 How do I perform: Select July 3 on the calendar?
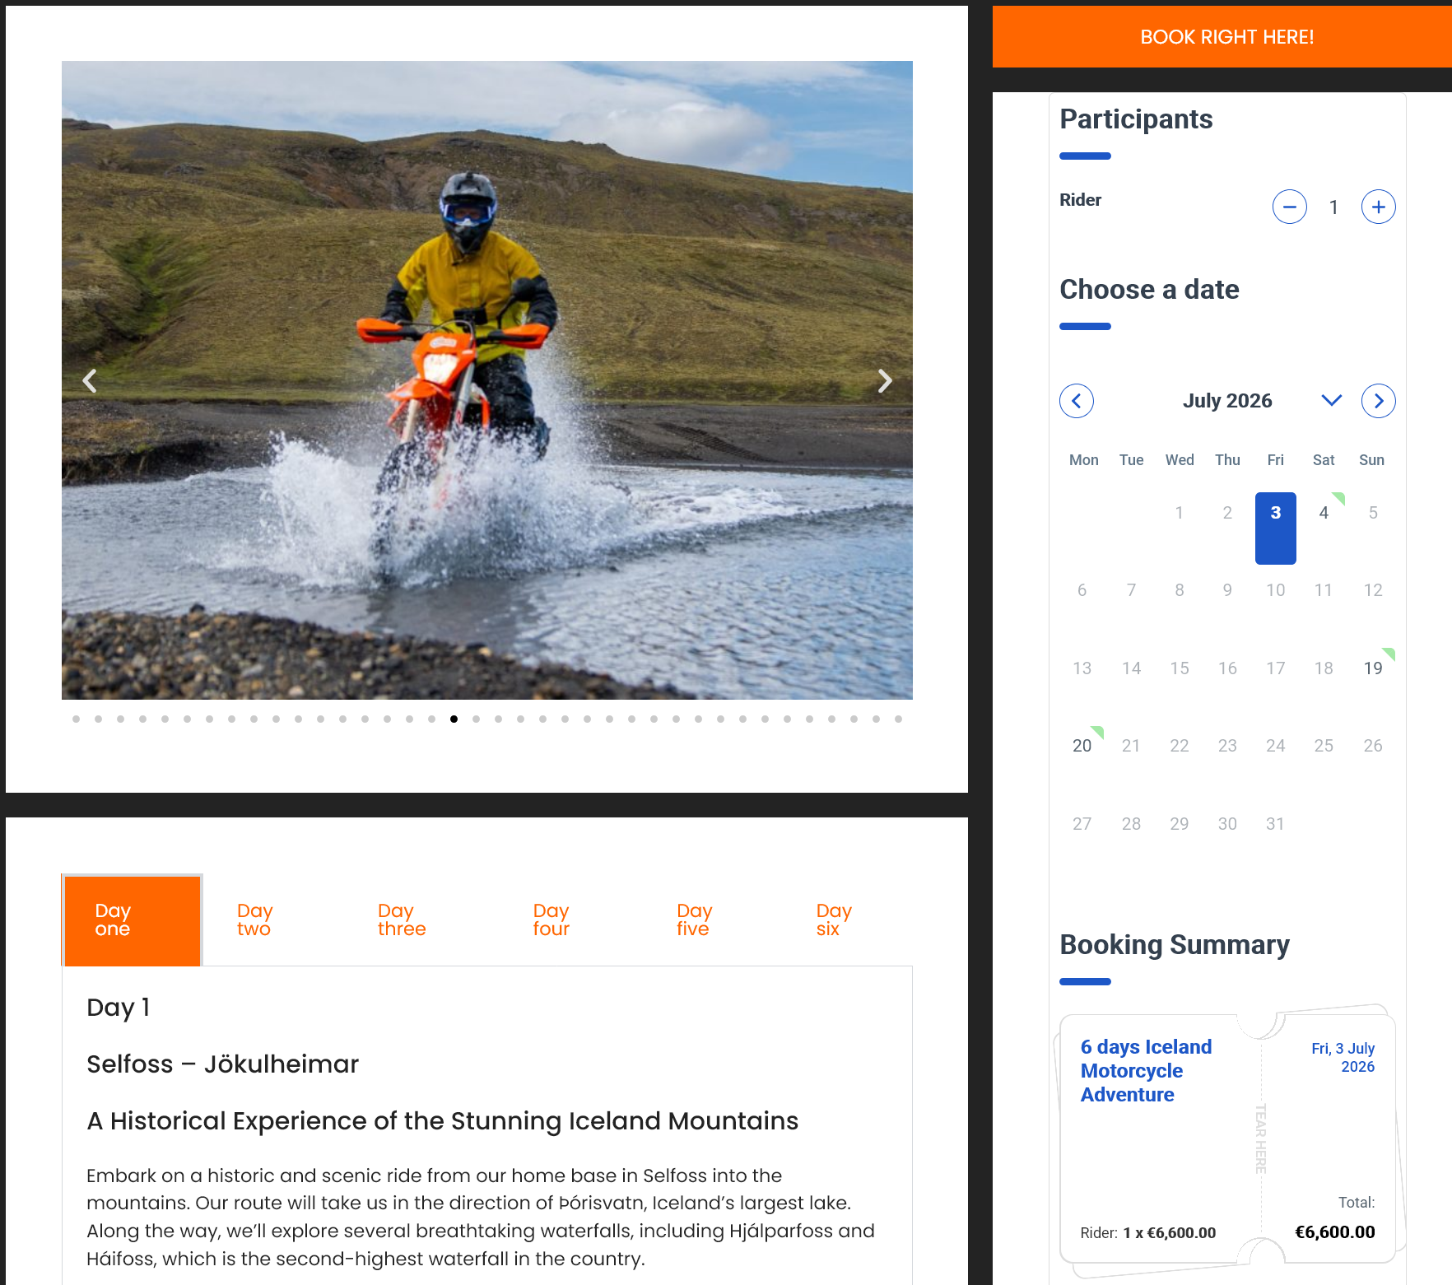coord(1275,528)
